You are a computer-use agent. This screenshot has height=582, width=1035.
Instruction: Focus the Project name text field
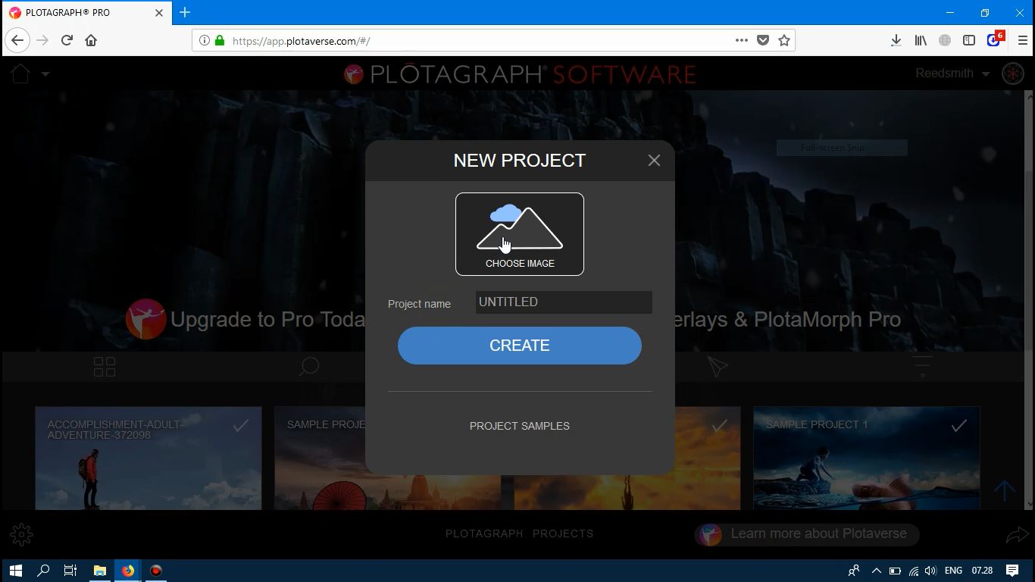564,302
